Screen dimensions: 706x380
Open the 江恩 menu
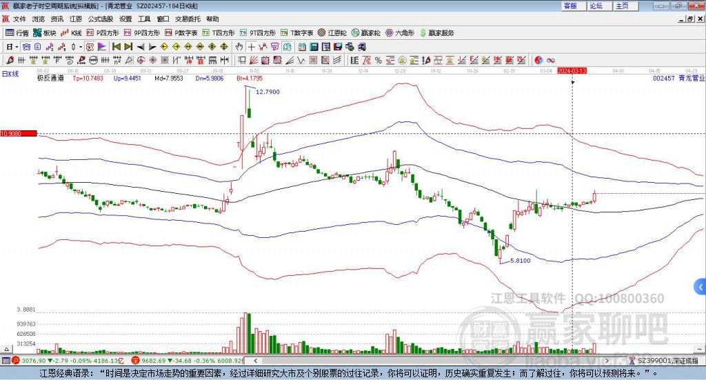(x=76, y=19)
